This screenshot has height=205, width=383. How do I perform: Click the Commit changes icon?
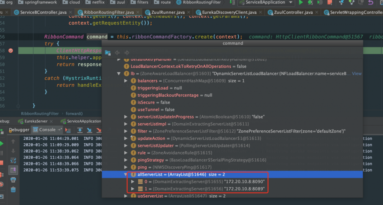pos(351,2)
